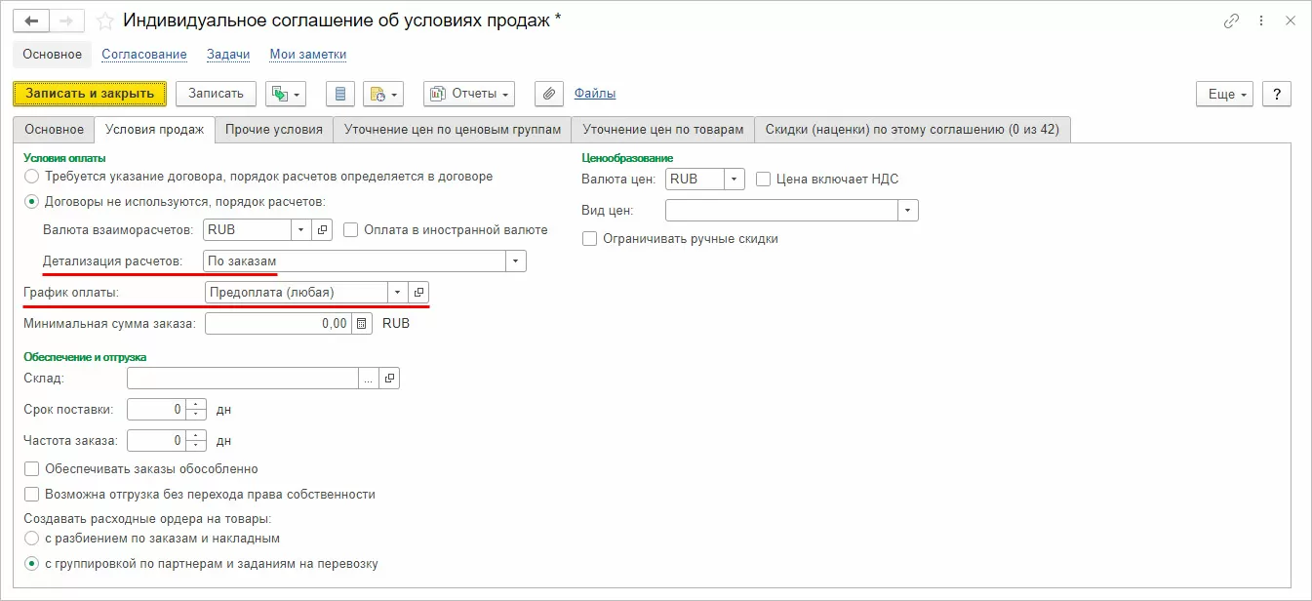Copy link to this document icon

click(x=1232, y=20)
